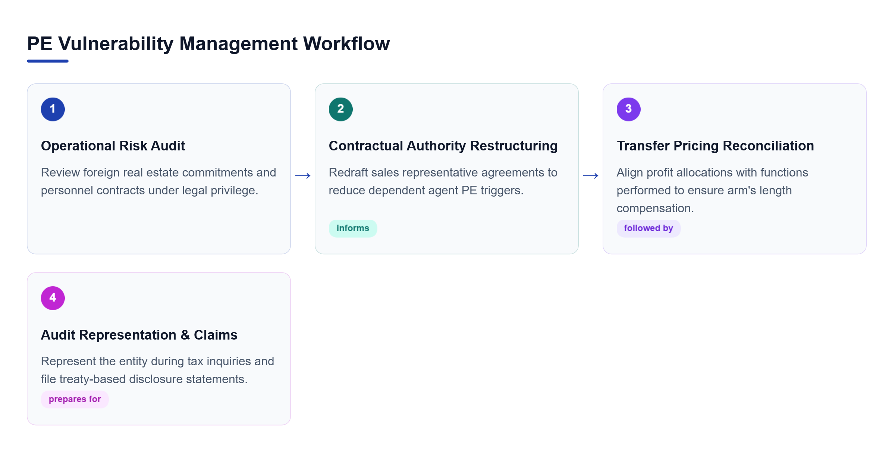The width and height of the screenshot is (895, 452).
Task: Select the 'informs' tag in step 2
Action: pyautogui.click(x=353, y=228)
